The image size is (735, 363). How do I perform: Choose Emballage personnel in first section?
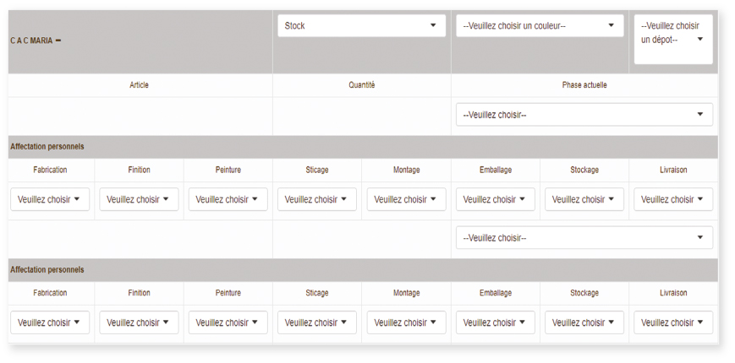(495, 199)
